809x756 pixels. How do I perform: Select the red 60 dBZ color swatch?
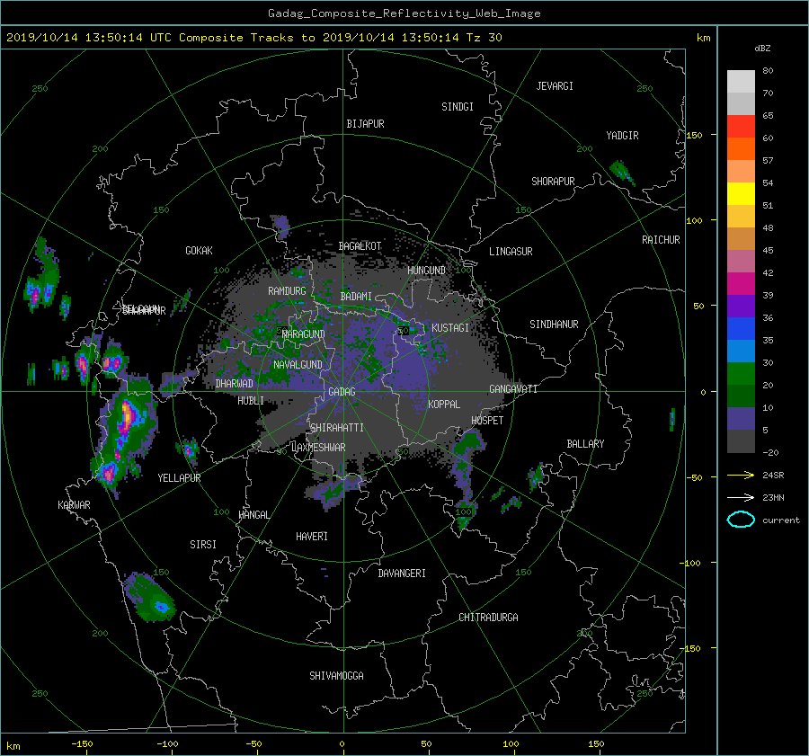(x=741, y=127)
